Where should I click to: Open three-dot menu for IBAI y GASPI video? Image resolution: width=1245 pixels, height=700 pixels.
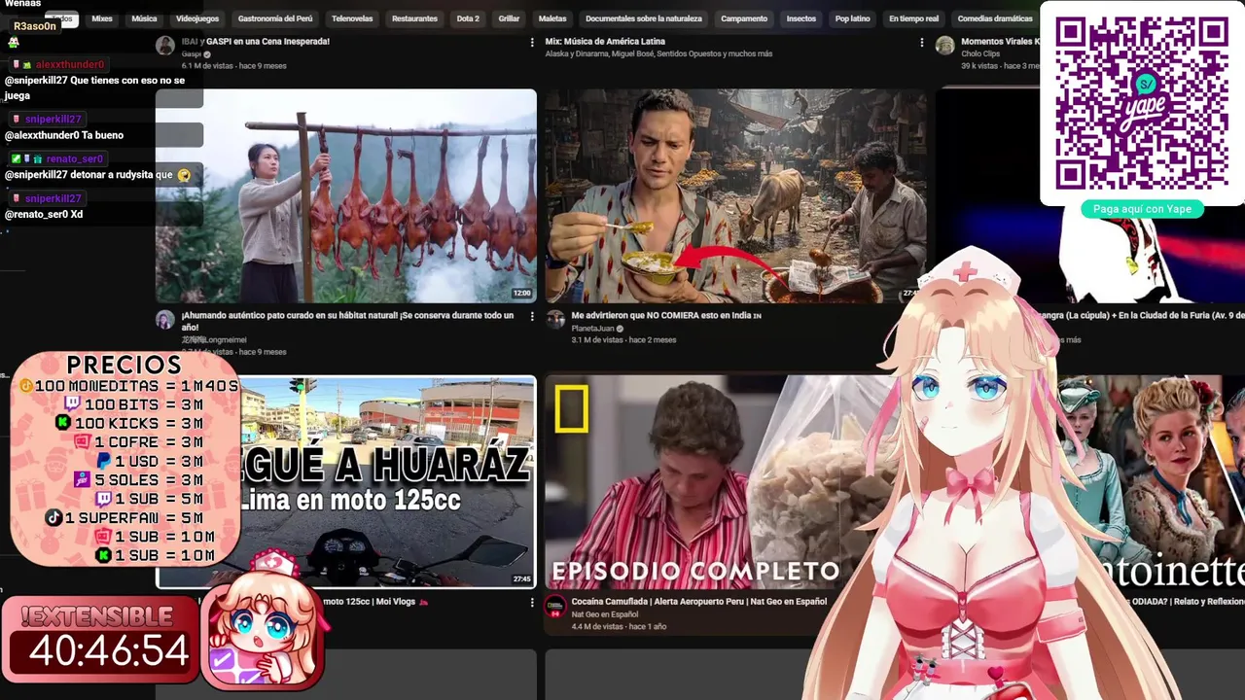click(532, 43)
